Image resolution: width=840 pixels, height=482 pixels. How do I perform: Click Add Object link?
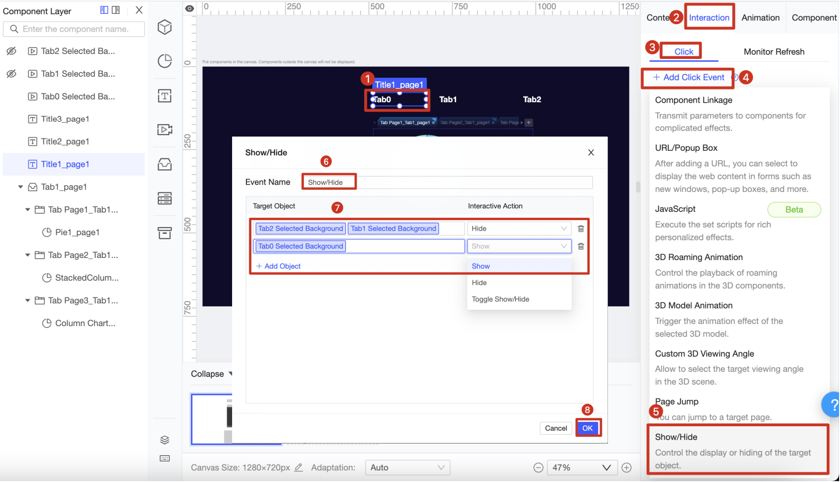(x=279, y=266)
